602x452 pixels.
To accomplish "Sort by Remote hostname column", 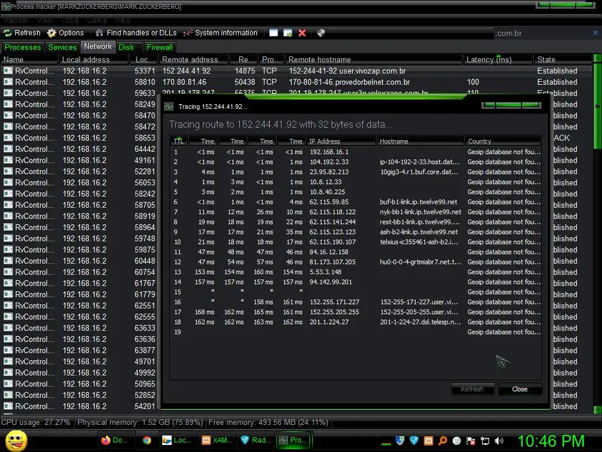I will point(373,59).
